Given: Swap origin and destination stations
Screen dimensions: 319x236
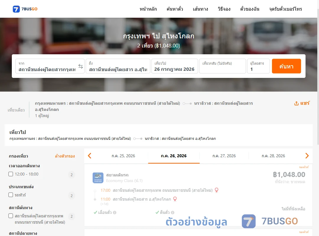Looking at the screenshot, I should (x=81, y=66).
